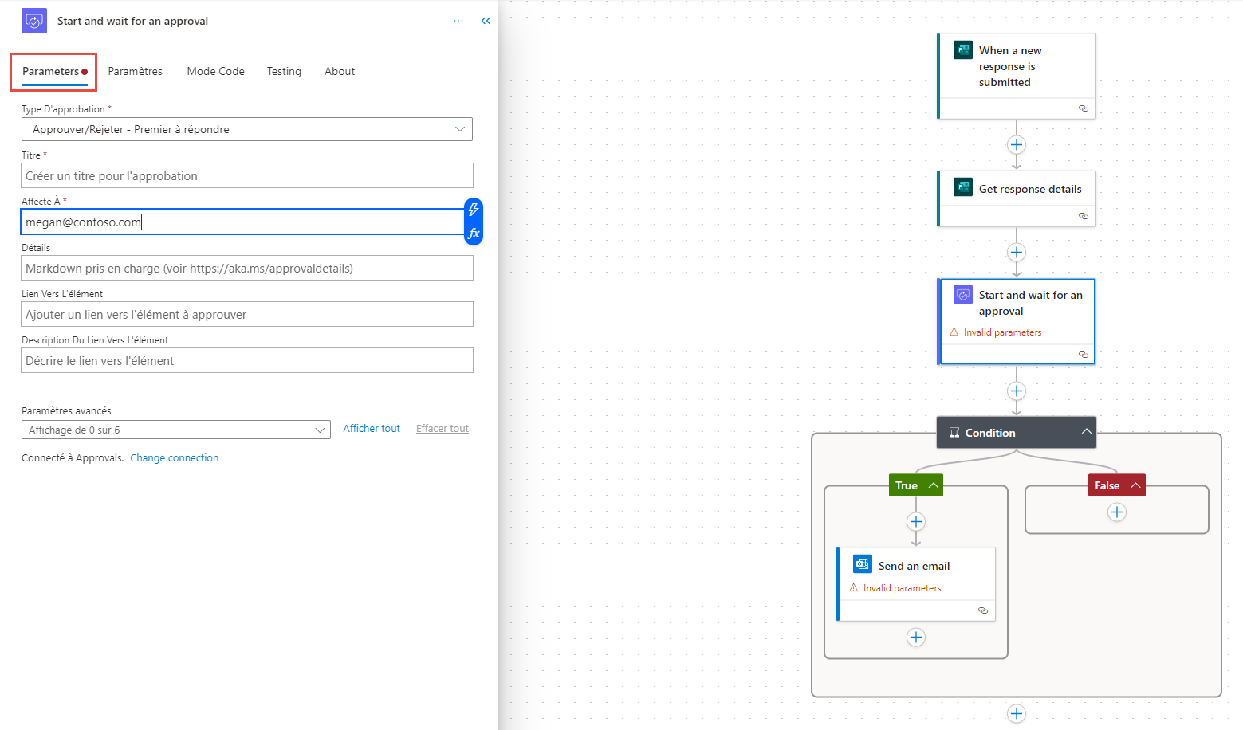
Task: Insert action below Send an email
Action: [x=916, y=638]
